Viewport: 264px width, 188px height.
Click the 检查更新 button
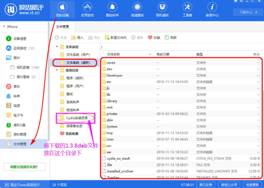[253, 184]
